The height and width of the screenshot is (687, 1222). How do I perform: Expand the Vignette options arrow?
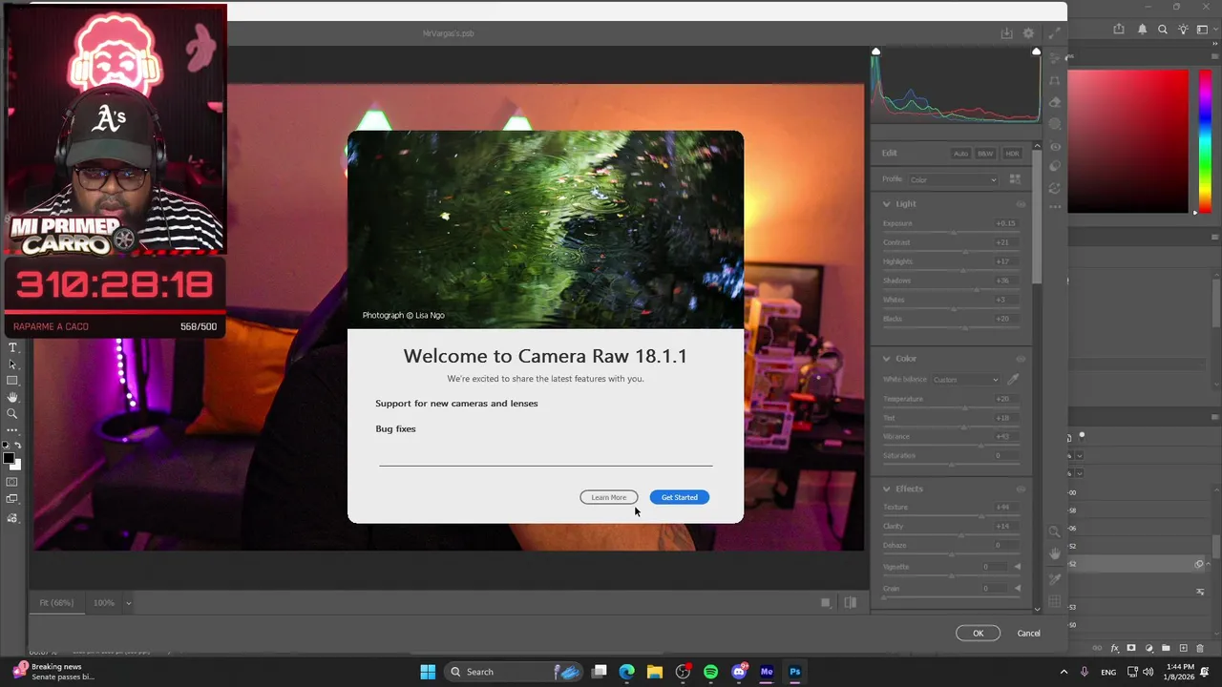coord(1017,567)
